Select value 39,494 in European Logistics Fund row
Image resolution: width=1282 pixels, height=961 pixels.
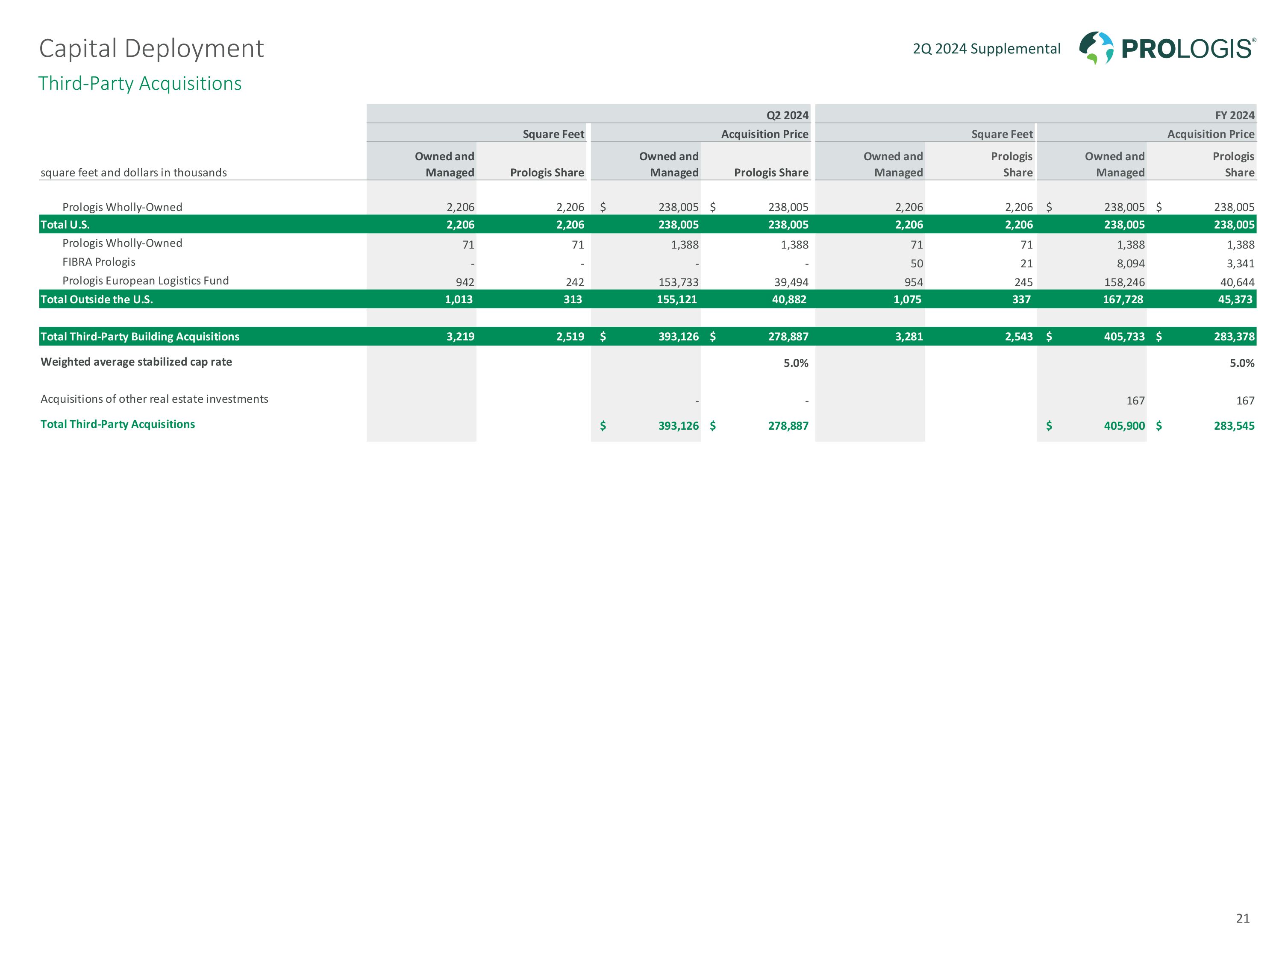[791, 282]
